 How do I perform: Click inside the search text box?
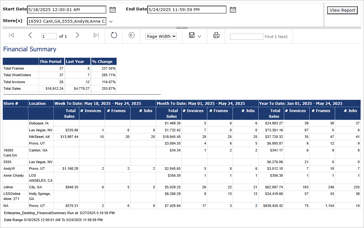[x=246, y=36]
